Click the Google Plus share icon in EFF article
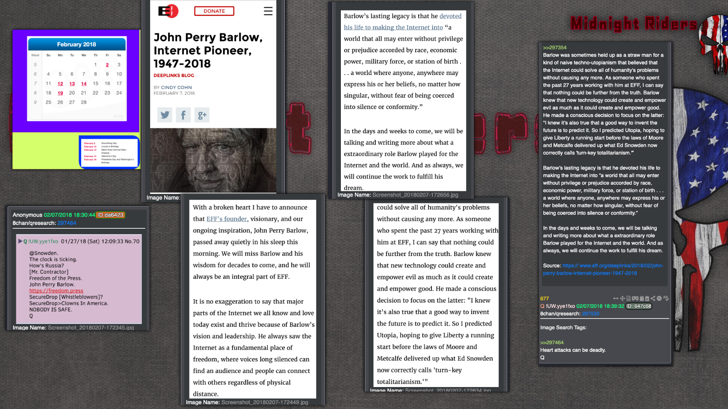 click(x=202, y=115)
